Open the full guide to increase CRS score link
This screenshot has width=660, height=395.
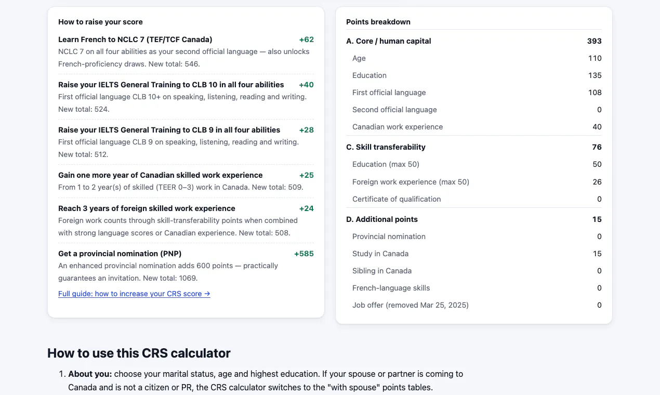click(134, 294)
